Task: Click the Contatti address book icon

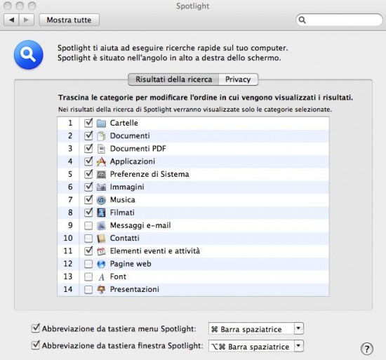Action: 101,239
